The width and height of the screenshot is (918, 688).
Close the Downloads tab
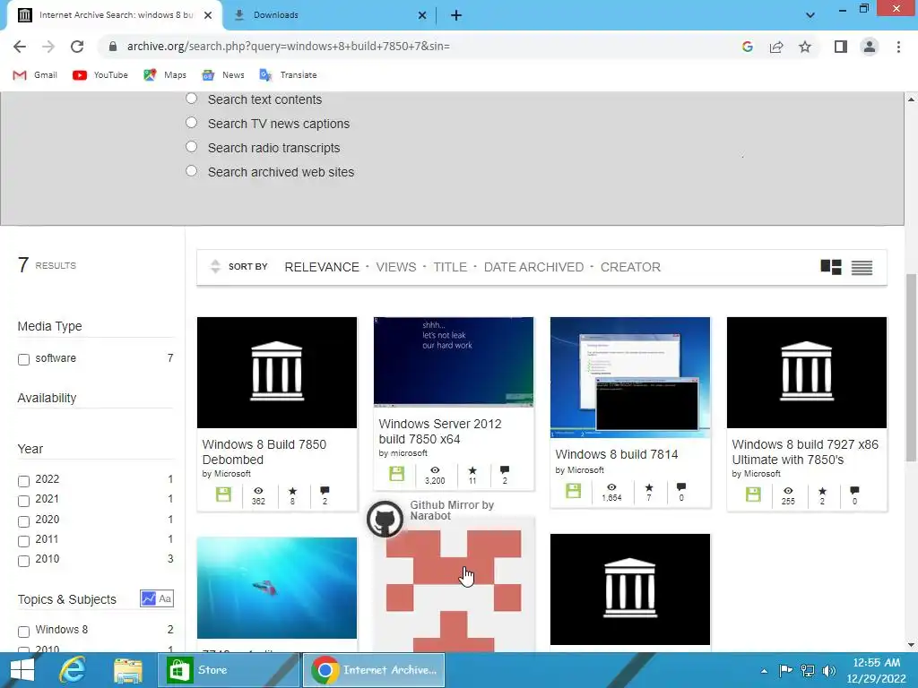[422, 15]
